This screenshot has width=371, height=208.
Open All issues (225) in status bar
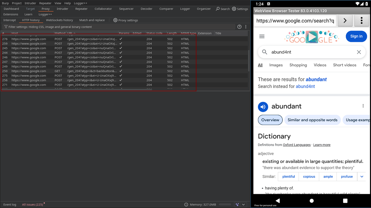32,205
